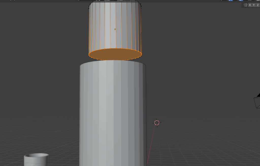The height and width of the screenshot is (166, 260).
Task: Click the butterfly mirror symmetry icon
Action: click(246, 5)
